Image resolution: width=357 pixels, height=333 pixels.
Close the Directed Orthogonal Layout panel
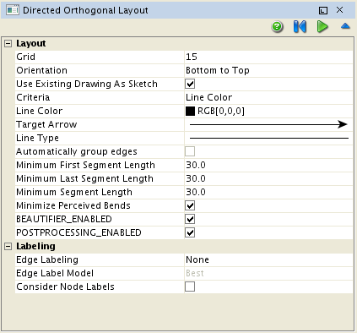point(339,10)
